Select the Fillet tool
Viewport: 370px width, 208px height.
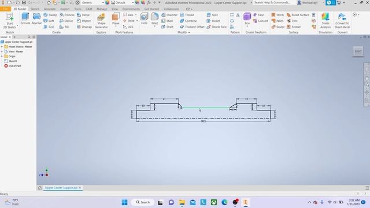(154, 19)
